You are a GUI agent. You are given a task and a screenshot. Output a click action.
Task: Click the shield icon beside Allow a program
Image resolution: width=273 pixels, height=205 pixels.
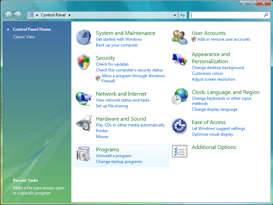pyautogui.click(x=98, y=78)
